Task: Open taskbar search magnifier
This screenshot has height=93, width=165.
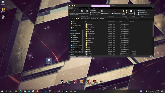Action: (6, 91)
